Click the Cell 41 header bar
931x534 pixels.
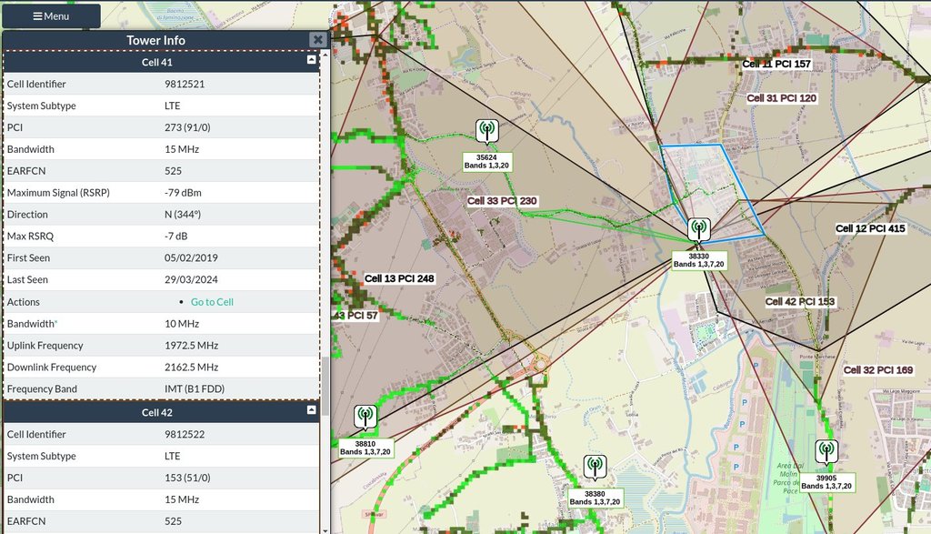156,62
